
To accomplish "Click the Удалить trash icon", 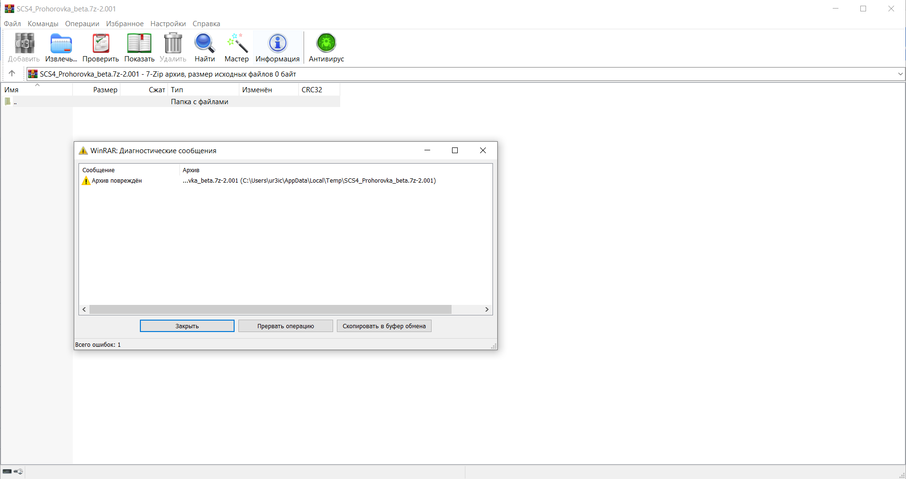I will (173, 44).
